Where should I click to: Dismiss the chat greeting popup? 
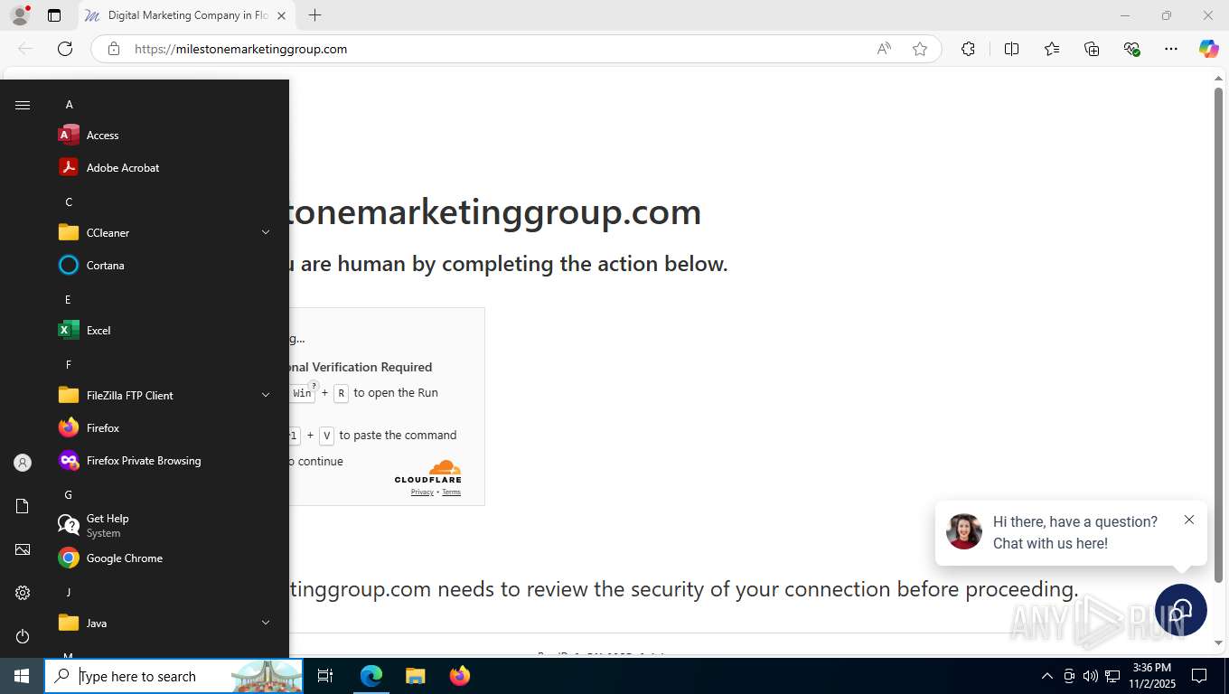pos(1189,520)
